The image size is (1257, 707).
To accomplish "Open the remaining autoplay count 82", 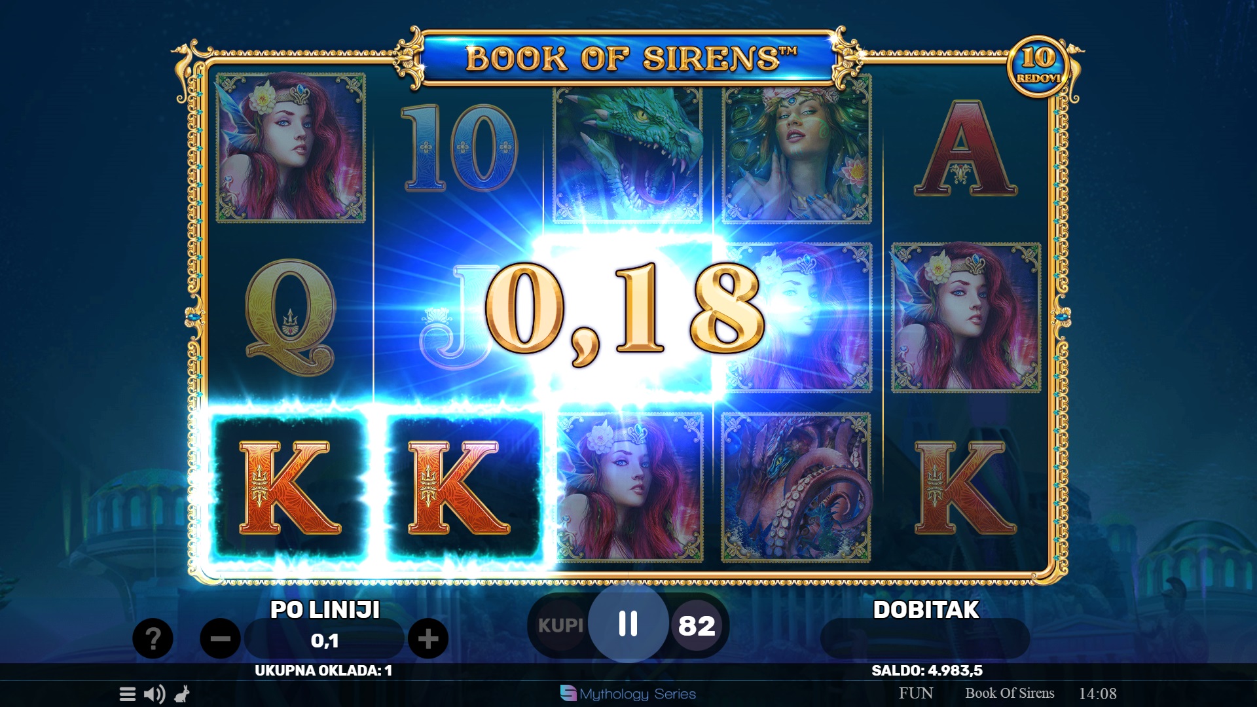I will coord(697,626).
